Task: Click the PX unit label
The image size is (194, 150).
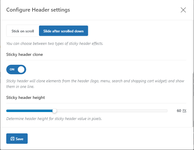Action: tap(184, 110)
